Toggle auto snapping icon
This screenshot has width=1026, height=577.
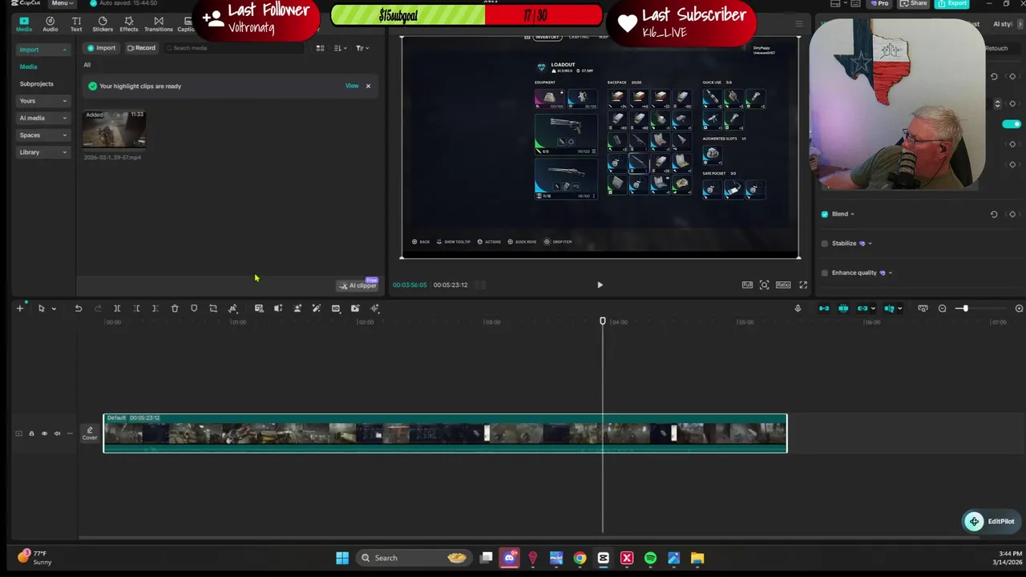843,309
